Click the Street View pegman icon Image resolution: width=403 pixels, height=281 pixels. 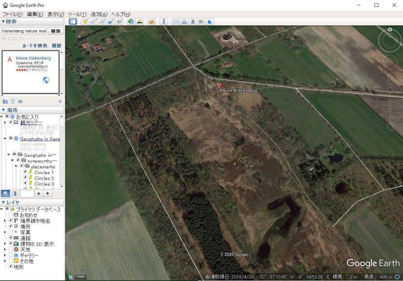(x=390, y=79)
